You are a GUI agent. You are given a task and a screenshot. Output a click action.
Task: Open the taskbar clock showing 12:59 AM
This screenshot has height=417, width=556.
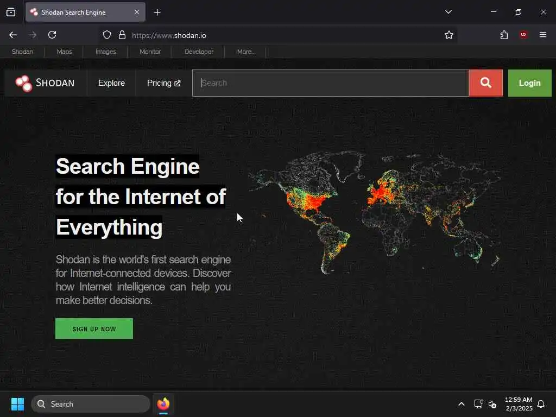(x=519, y=404)
